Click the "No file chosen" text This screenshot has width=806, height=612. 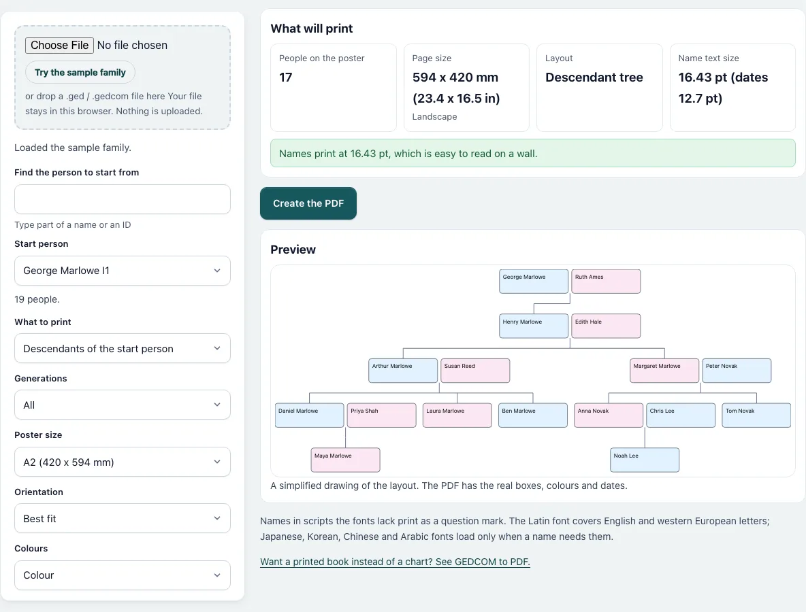pos(132,45)
